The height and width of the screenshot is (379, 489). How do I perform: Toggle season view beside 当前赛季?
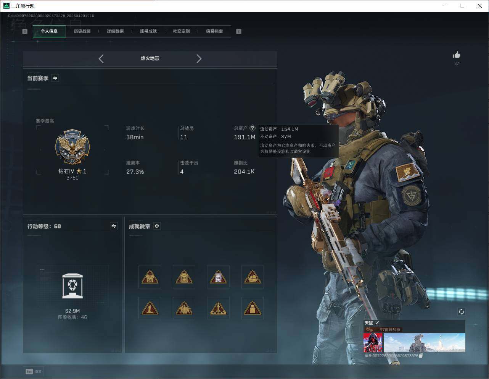point(55,78)
